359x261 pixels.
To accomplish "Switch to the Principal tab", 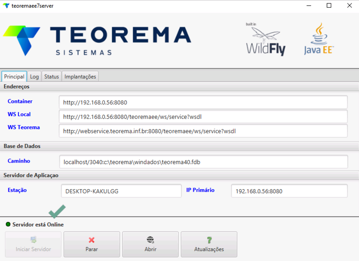I will pos(14,77).
